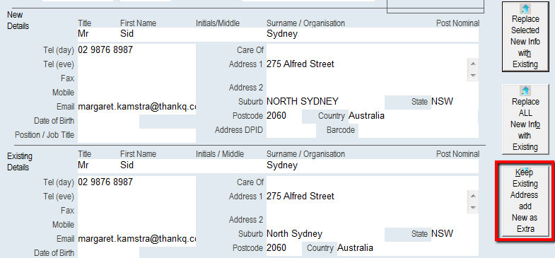Viewport: 555px width, 258px height.
Task: Click New Details Address DPID field
Action: click(291, 131)
